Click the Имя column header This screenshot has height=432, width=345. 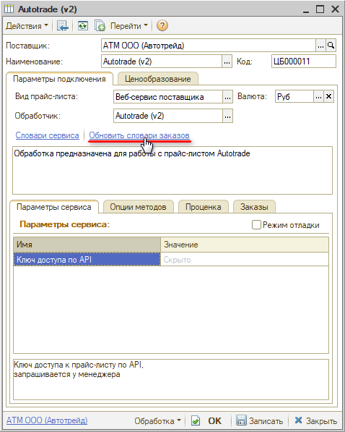pos(87,245)
